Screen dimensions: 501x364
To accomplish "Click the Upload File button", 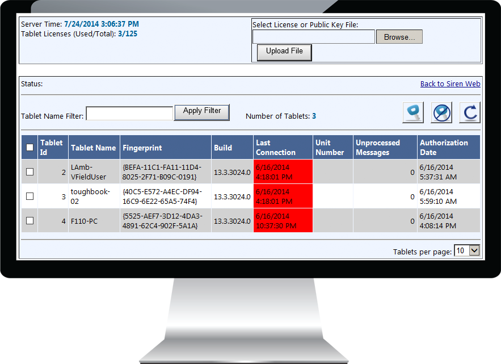I will pos(284,52).
